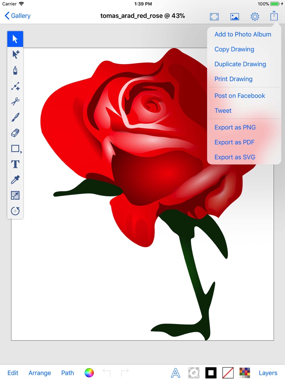Open the Layers panel

pyautogui.click(x=268, y=373)
